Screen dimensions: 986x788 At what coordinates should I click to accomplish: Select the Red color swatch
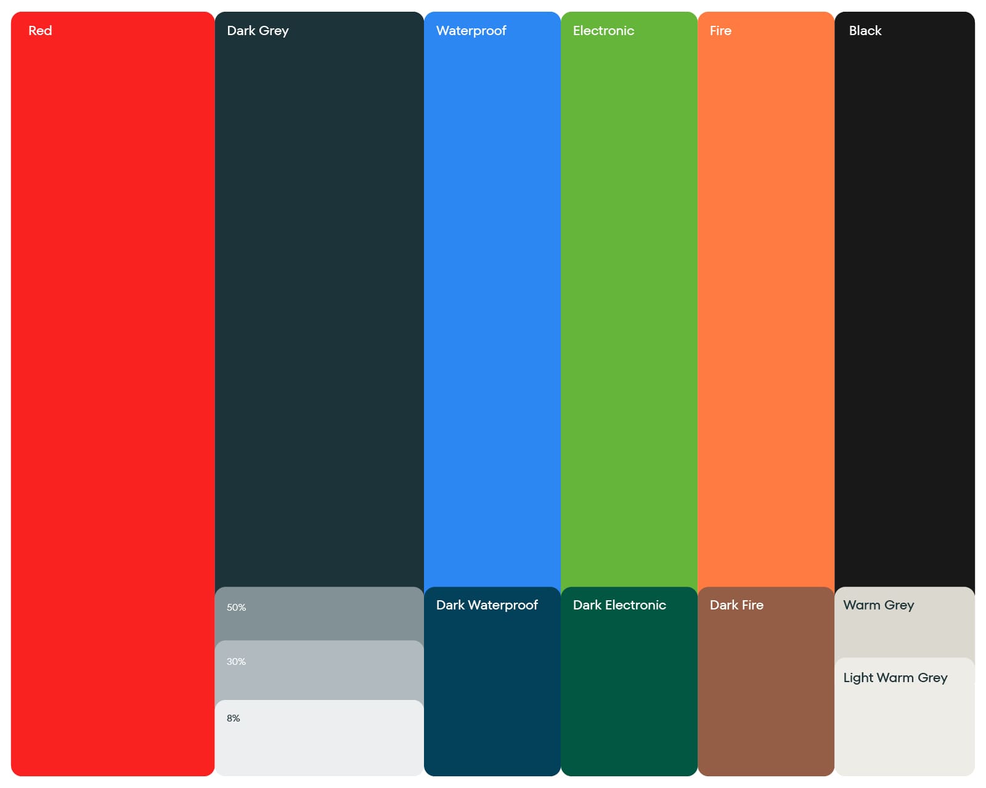click(113, 394)
